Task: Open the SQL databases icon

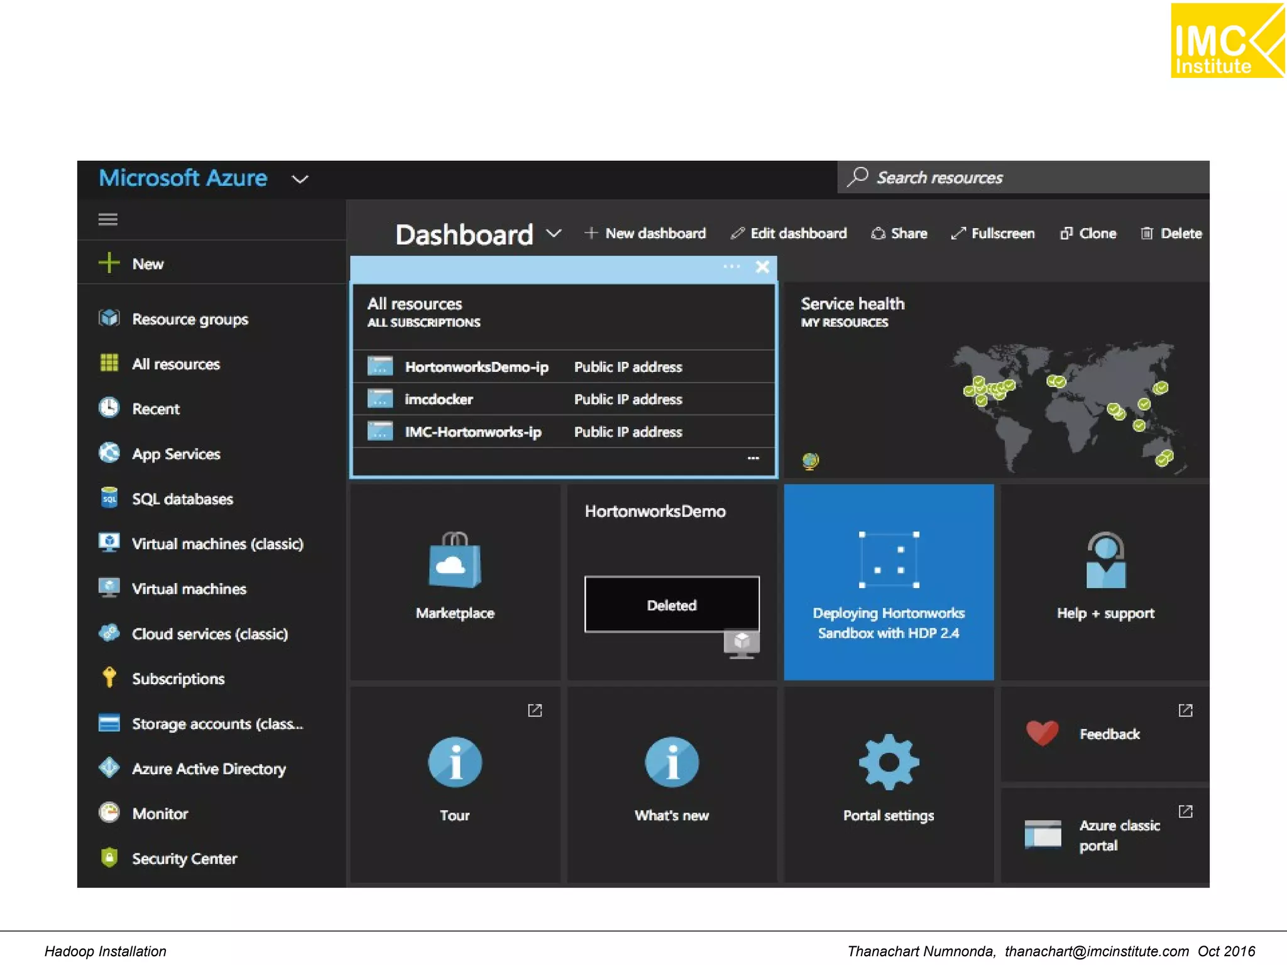Action: (x=109, y=498)
